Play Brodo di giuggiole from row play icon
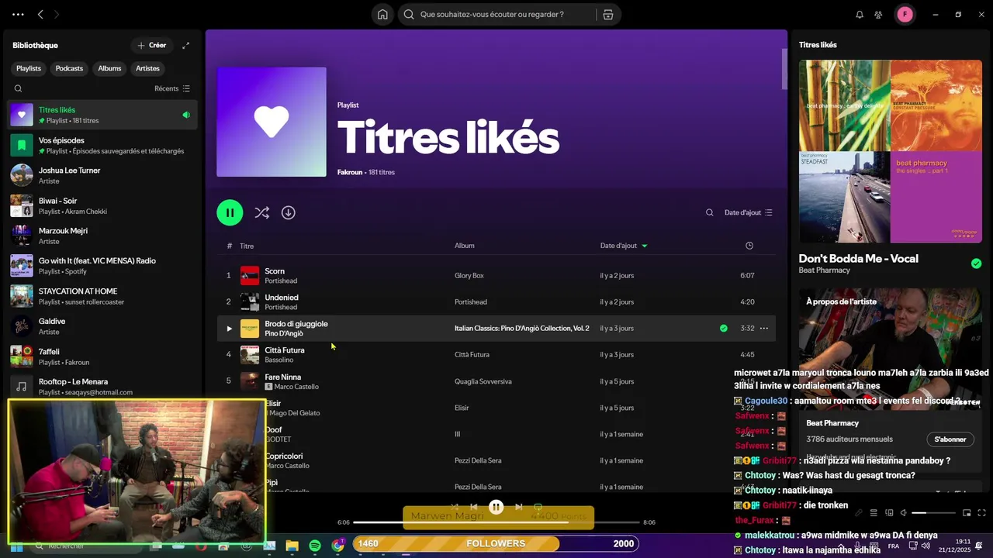Screen dimensions: 993x558 click(x=229, y=329)
